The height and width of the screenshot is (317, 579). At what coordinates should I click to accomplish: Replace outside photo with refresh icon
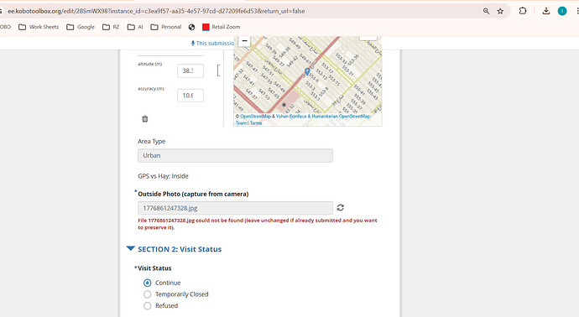point(341,208)
